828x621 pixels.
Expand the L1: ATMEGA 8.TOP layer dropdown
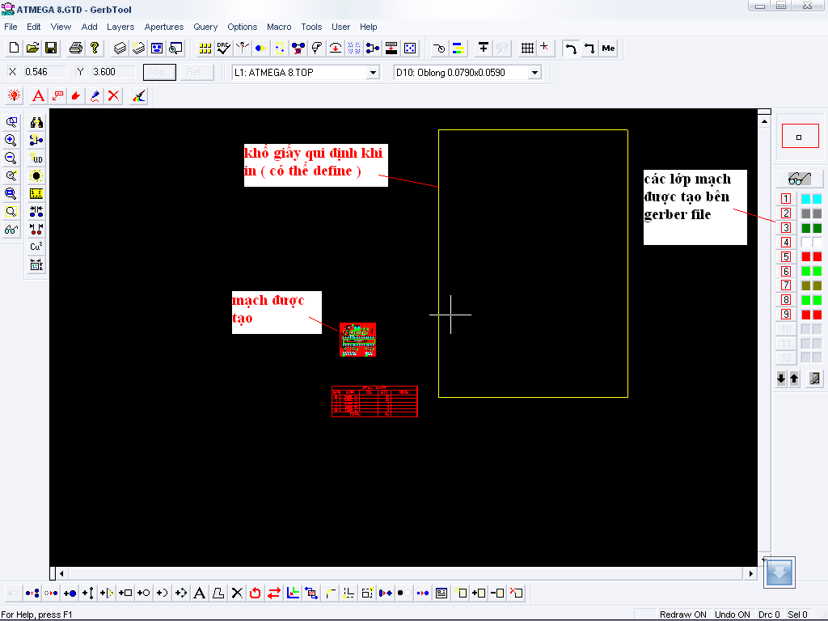click(x=373, y=72)
